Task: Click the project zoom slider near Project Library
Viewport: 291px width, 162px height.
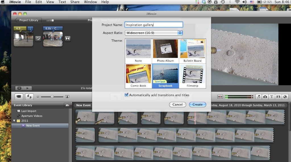Action: click(50, 20)
